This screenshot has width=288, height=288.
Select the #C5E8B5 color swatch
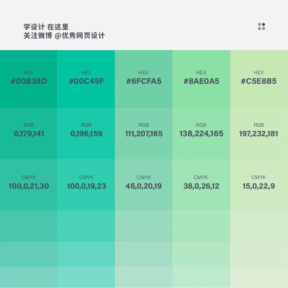(x=259, y=79)
